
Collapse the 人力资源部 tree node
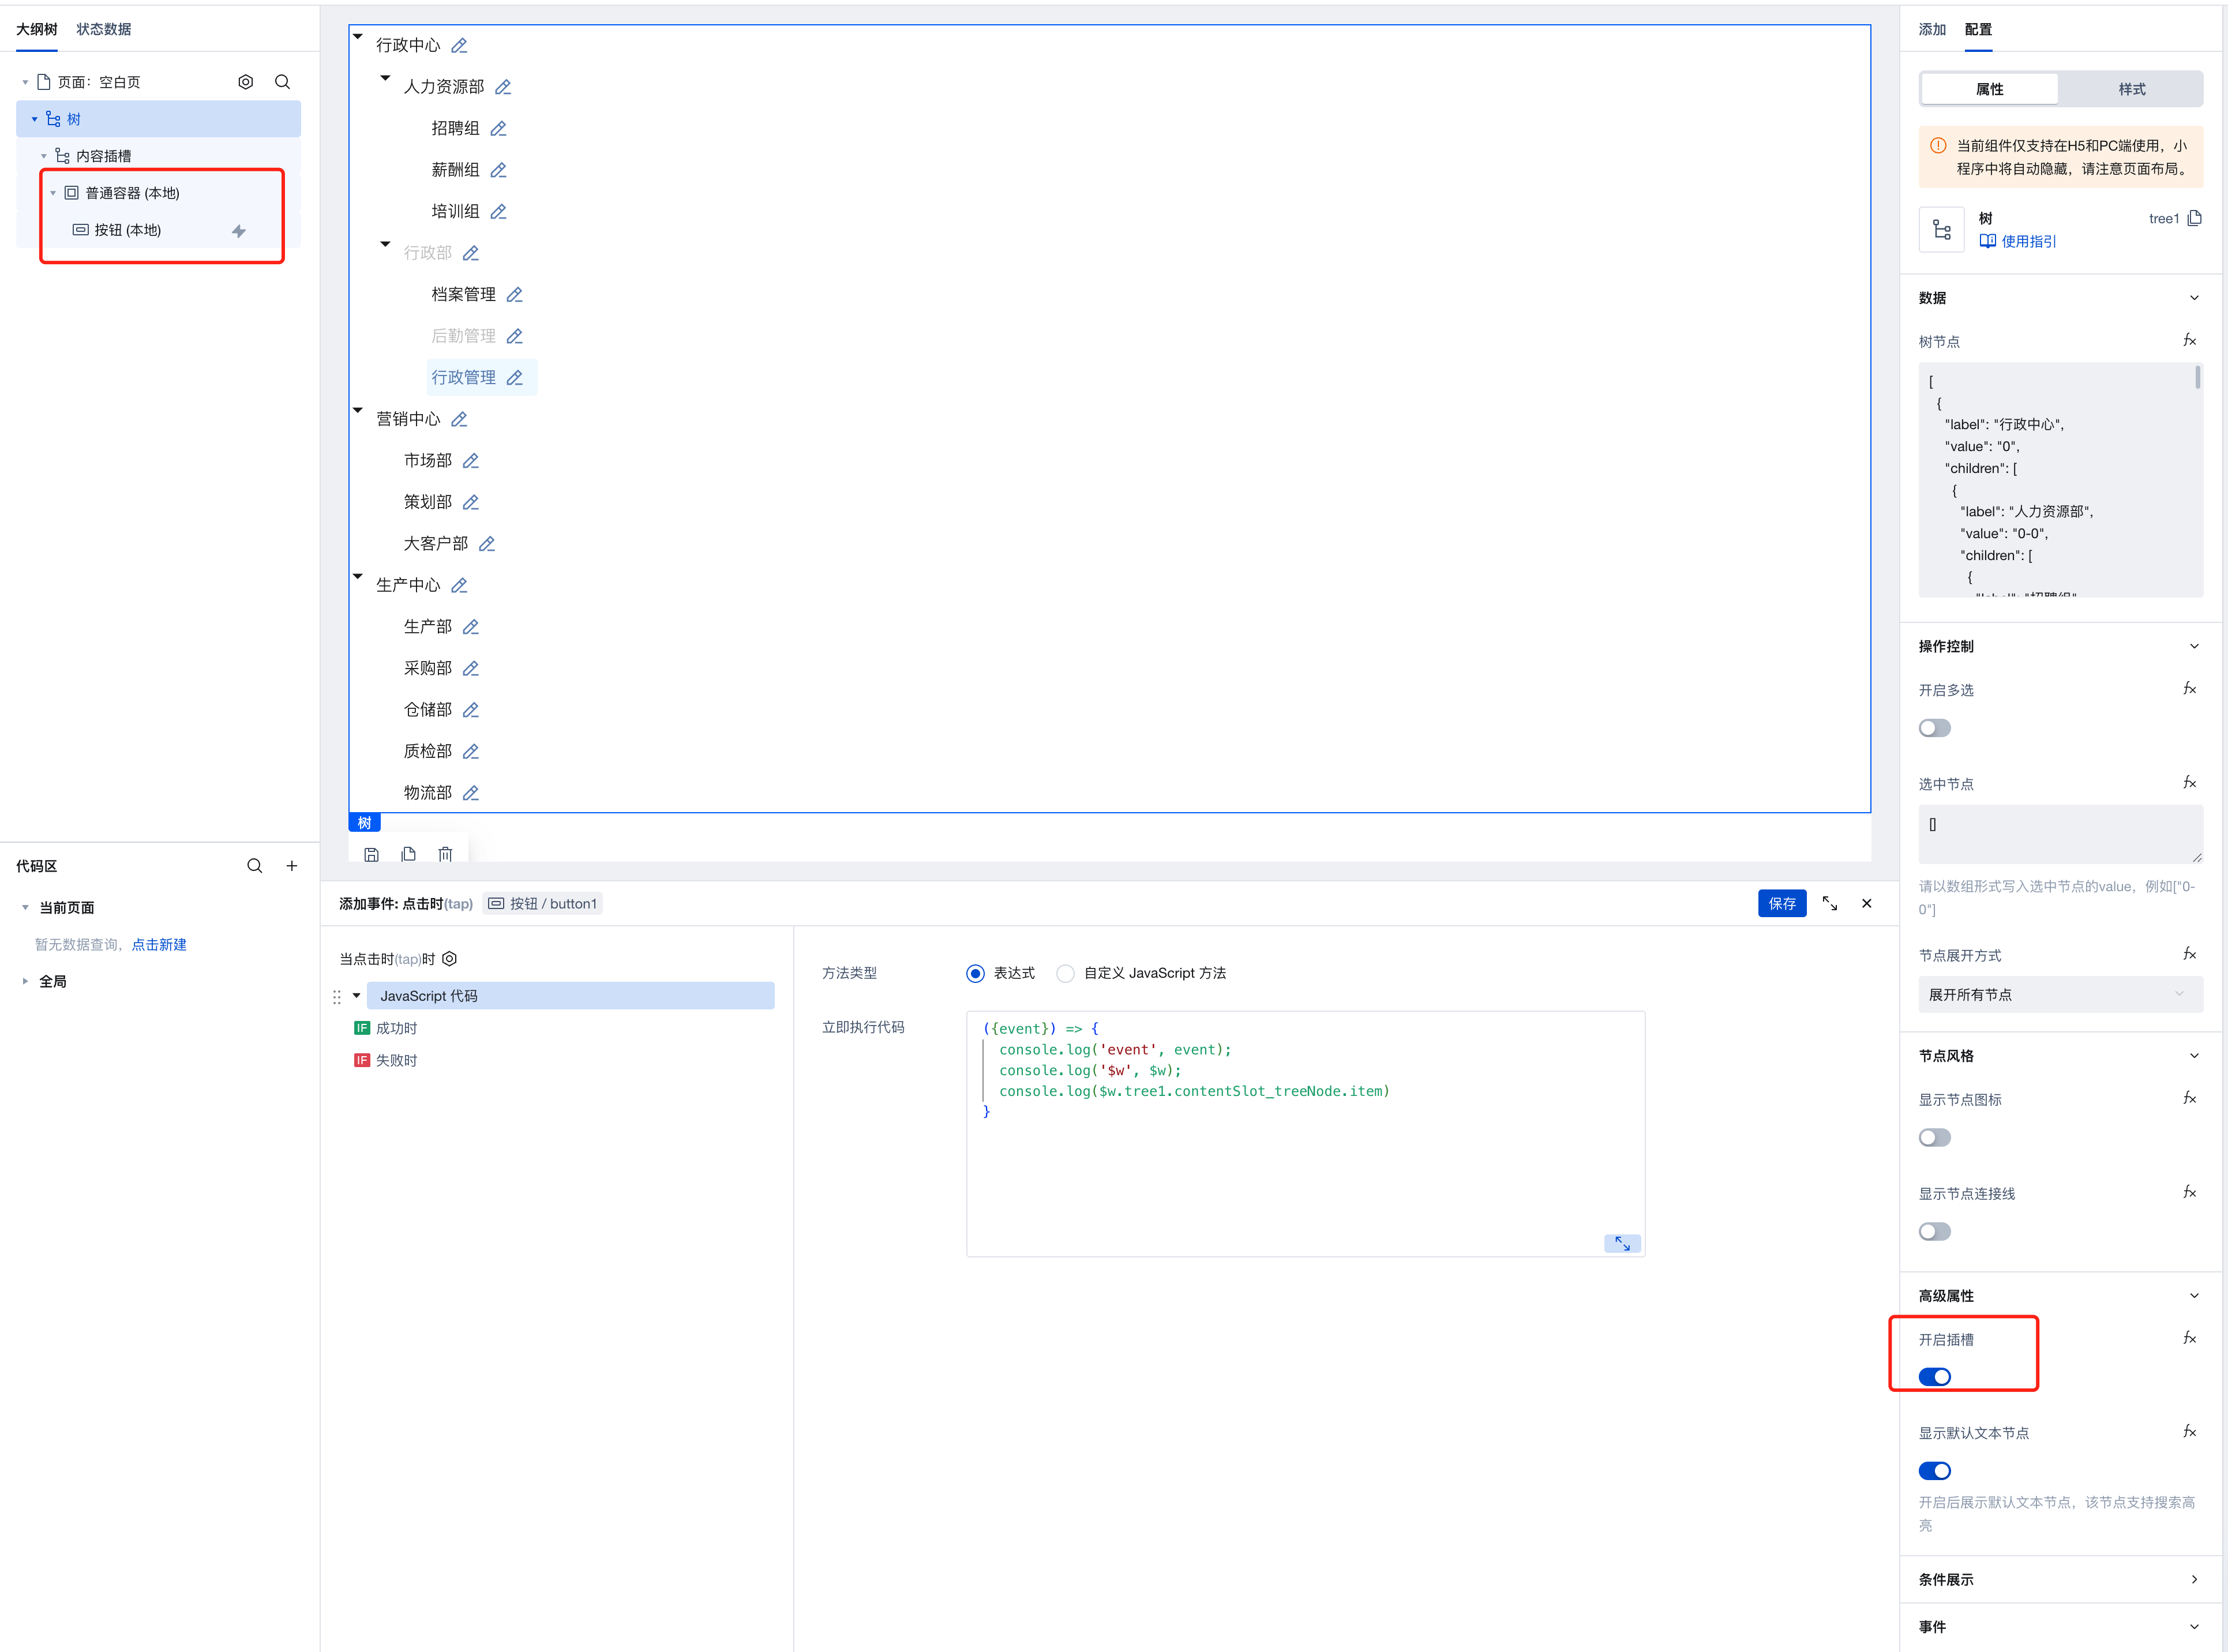(385, 78)
